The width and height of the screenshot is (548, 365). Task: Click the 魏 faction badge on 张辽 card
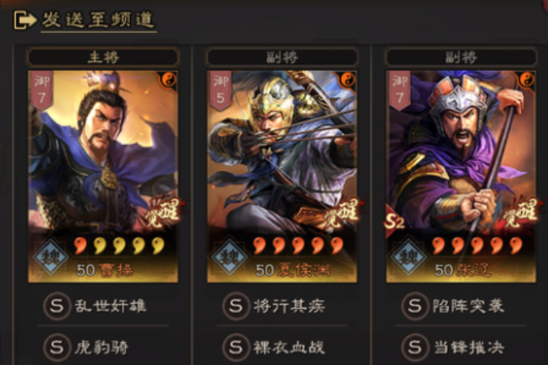tap(409, 257)
